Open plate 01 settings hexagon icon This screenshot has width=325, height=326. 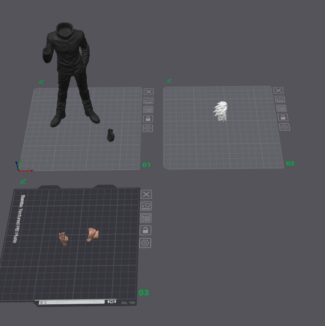tap(148, 128)
